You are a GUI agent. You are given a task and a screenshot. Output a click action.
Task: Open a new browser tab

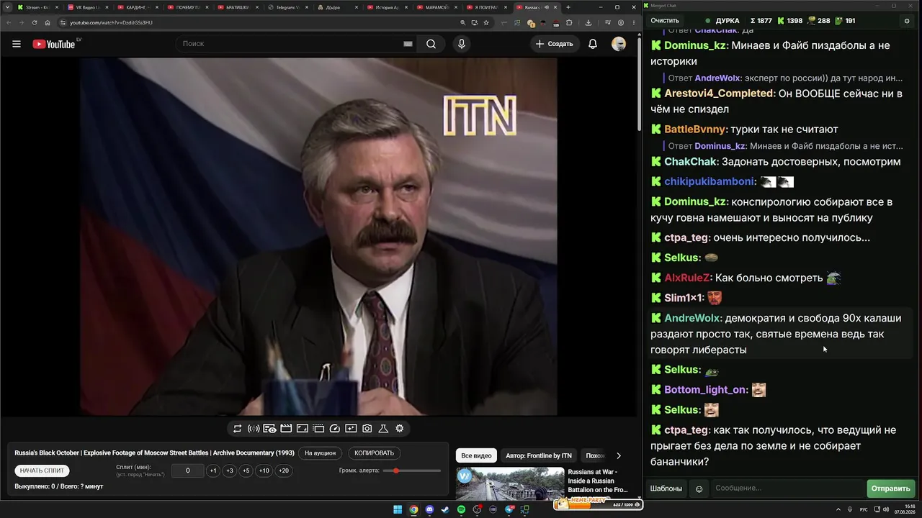(x=568, y=7)
